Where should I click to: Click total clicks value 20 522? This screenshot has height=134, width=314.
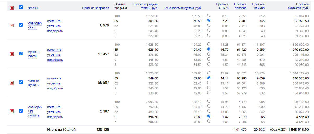click(259, 129)
